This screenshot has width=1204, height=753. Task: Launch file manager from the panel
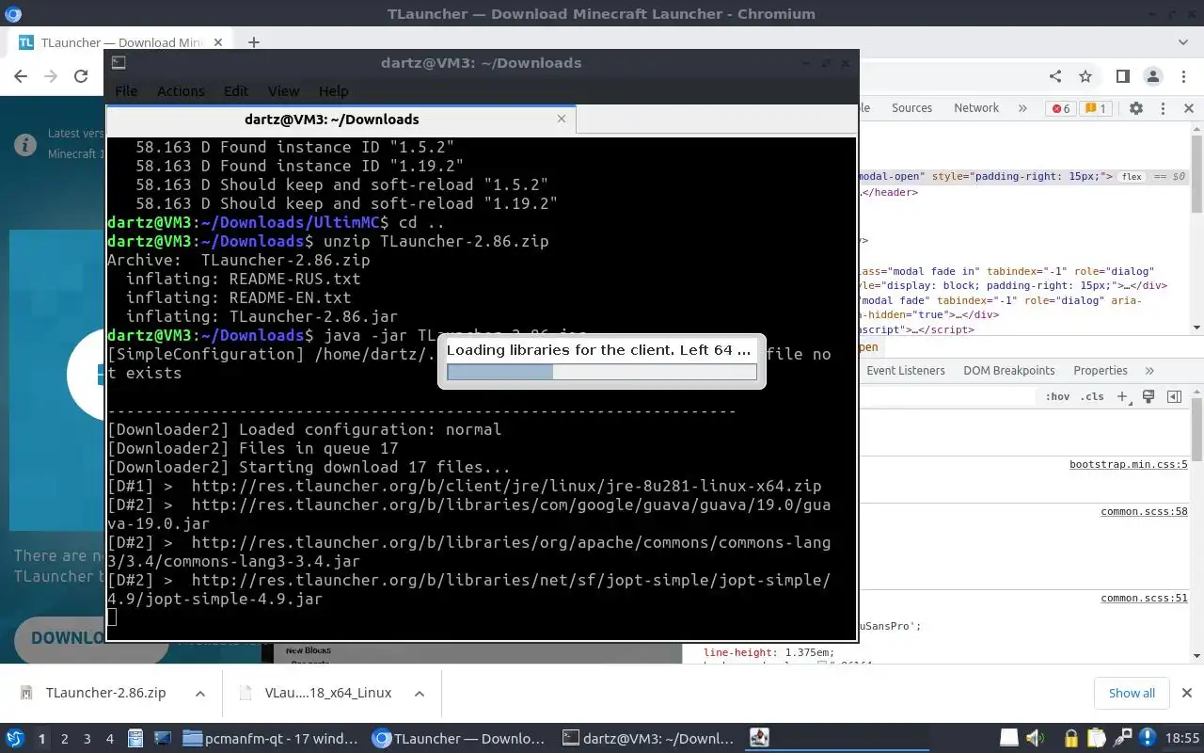[x=135, y=739]
